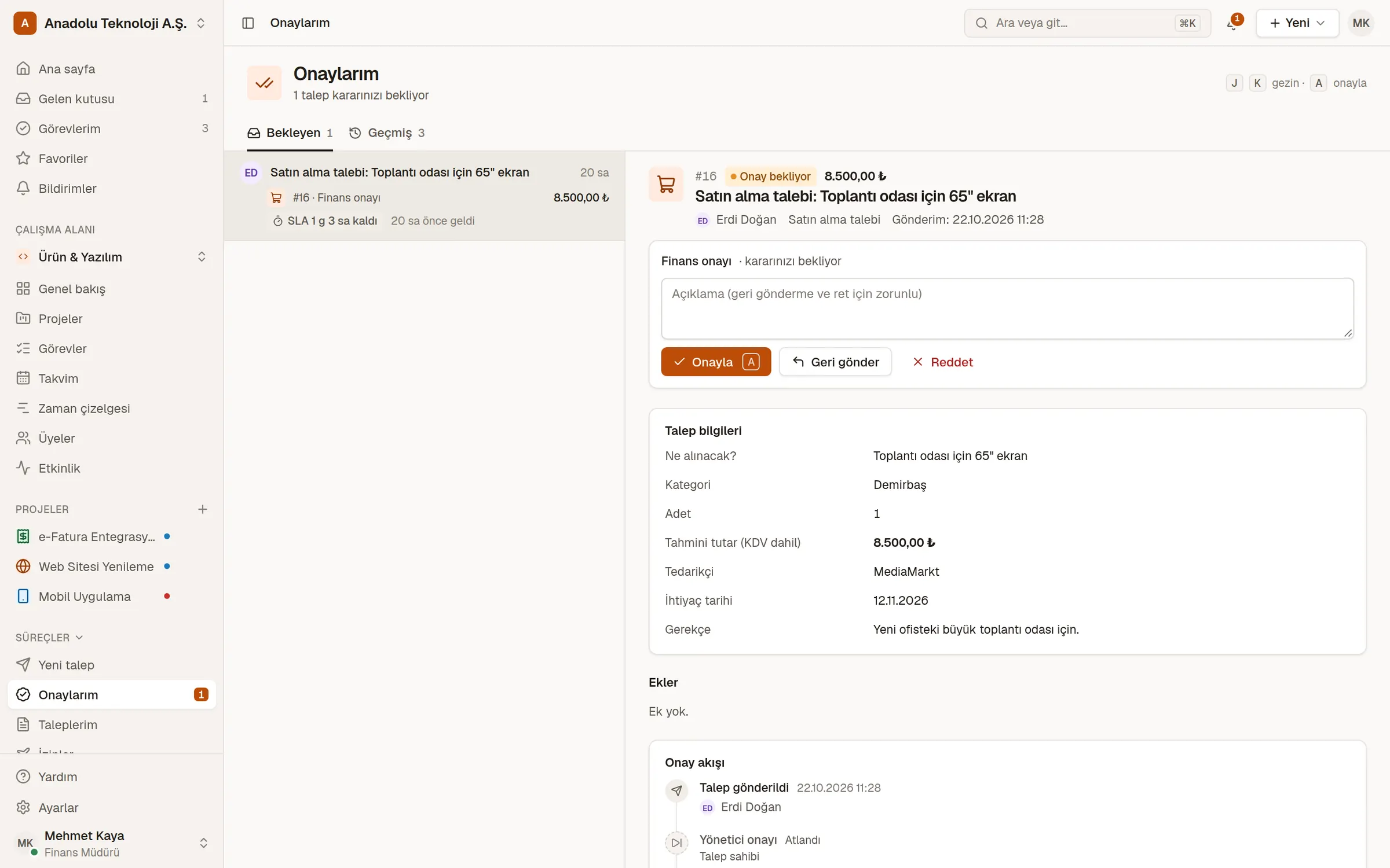Add a new project with plus icon

point(202,509)
